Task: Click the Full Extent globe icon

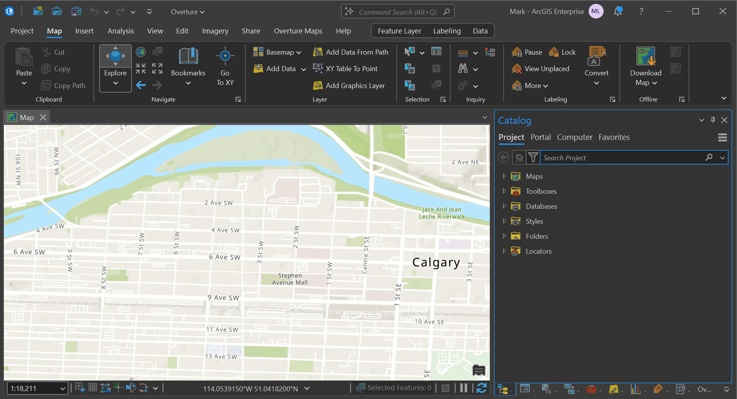Action: click(x=141, y=52)
